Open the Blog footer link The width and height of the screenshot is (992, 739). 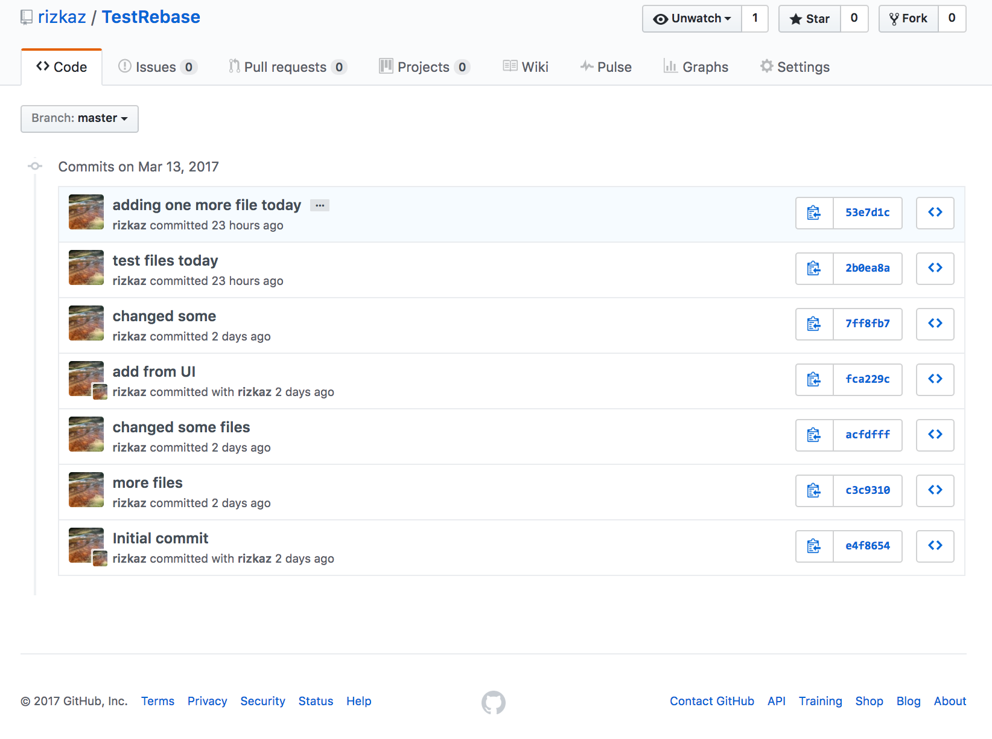pyautogui.click(x=909, y=702)
